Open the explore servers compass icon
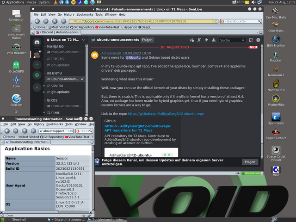The image size is (296, 222). click(x=37, y=75)
